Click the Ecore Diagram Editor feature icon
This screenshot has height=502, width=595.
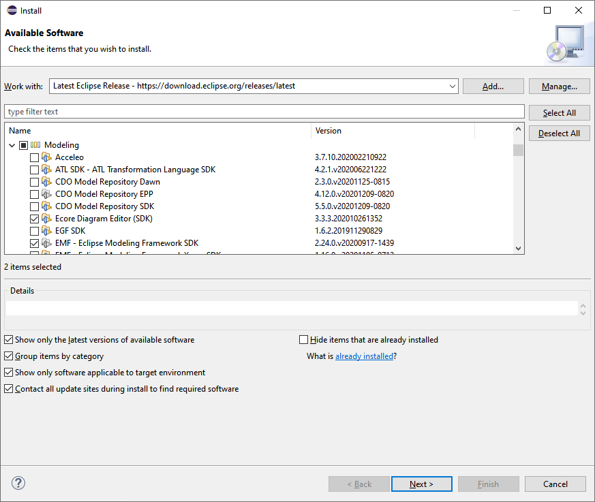46,219
